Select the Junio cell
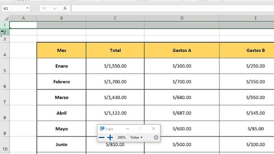The width and height of the screenshot is (274, 154). point(62,145)
